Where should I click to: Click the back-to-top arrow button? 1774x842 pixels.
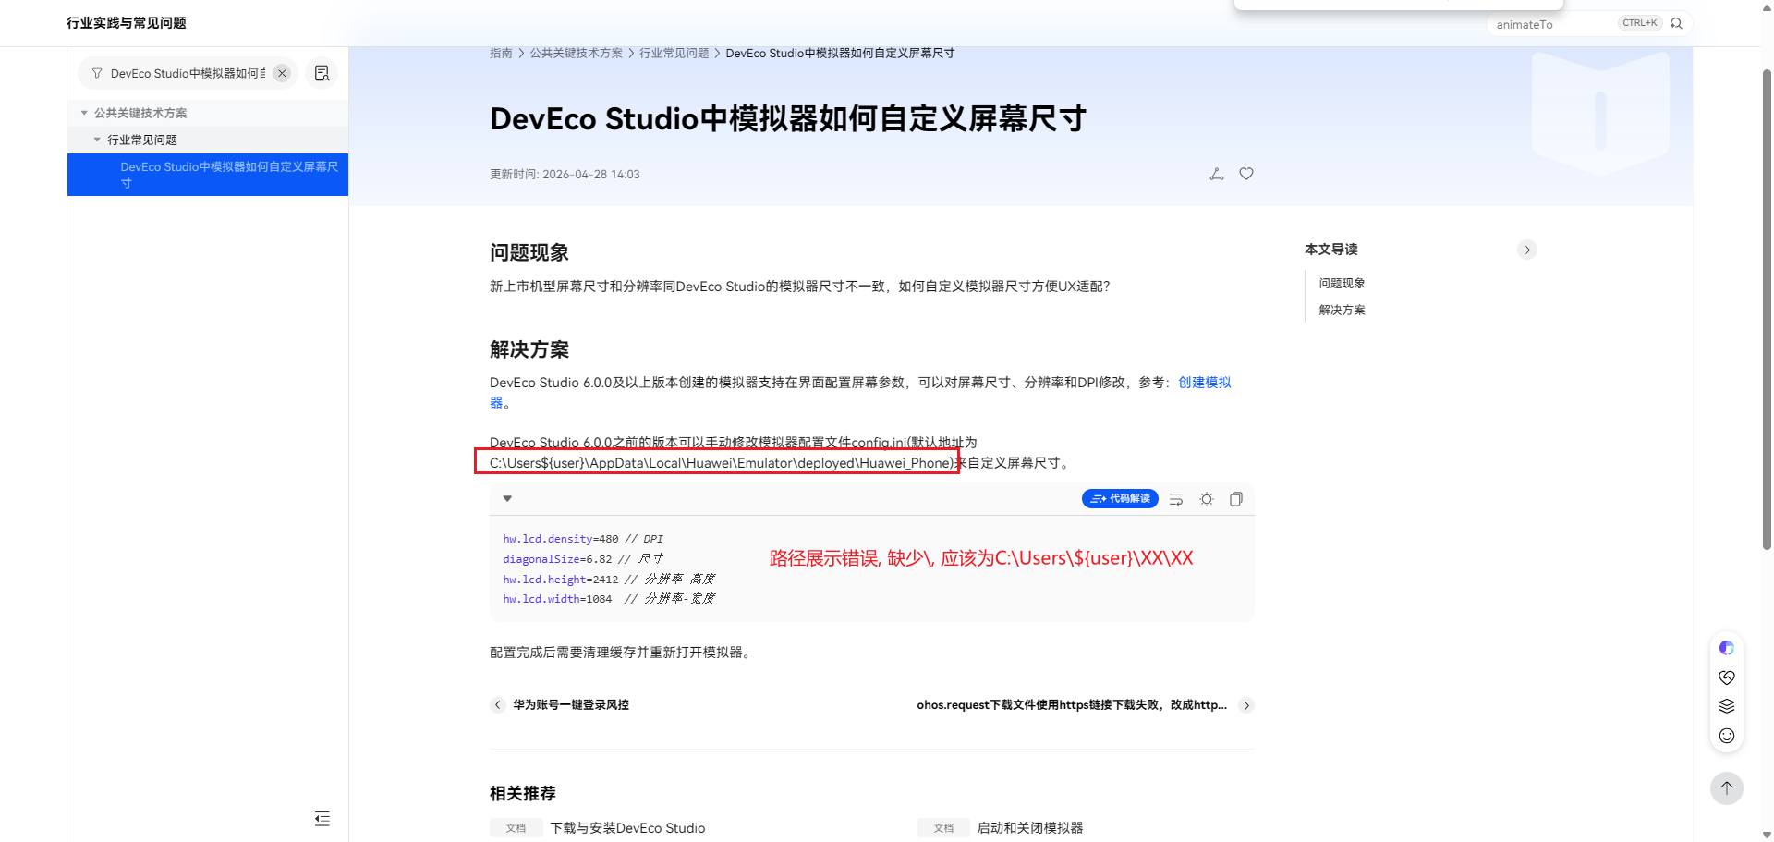point(1727,788)
